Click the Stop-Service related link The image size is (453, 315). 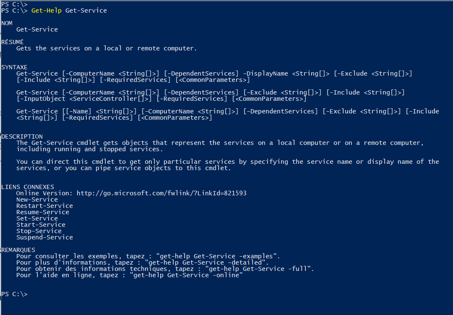tap(39, 231)
